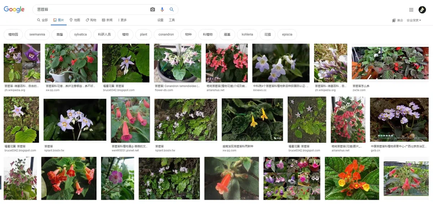Image resolution: width=433 pixels, height=204 pixels.
Task: Open the flower-db.com source link
Action: coord(164,90)
